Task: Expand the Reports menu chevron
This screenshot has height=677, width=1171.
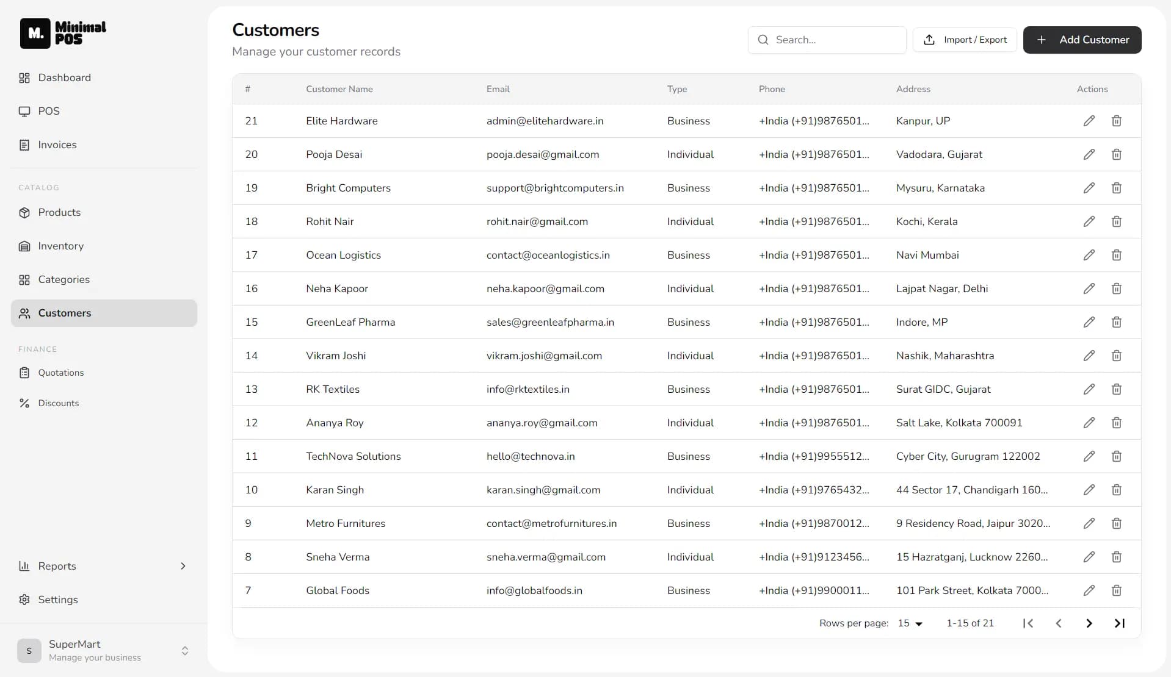Action: tap(183, 566)
